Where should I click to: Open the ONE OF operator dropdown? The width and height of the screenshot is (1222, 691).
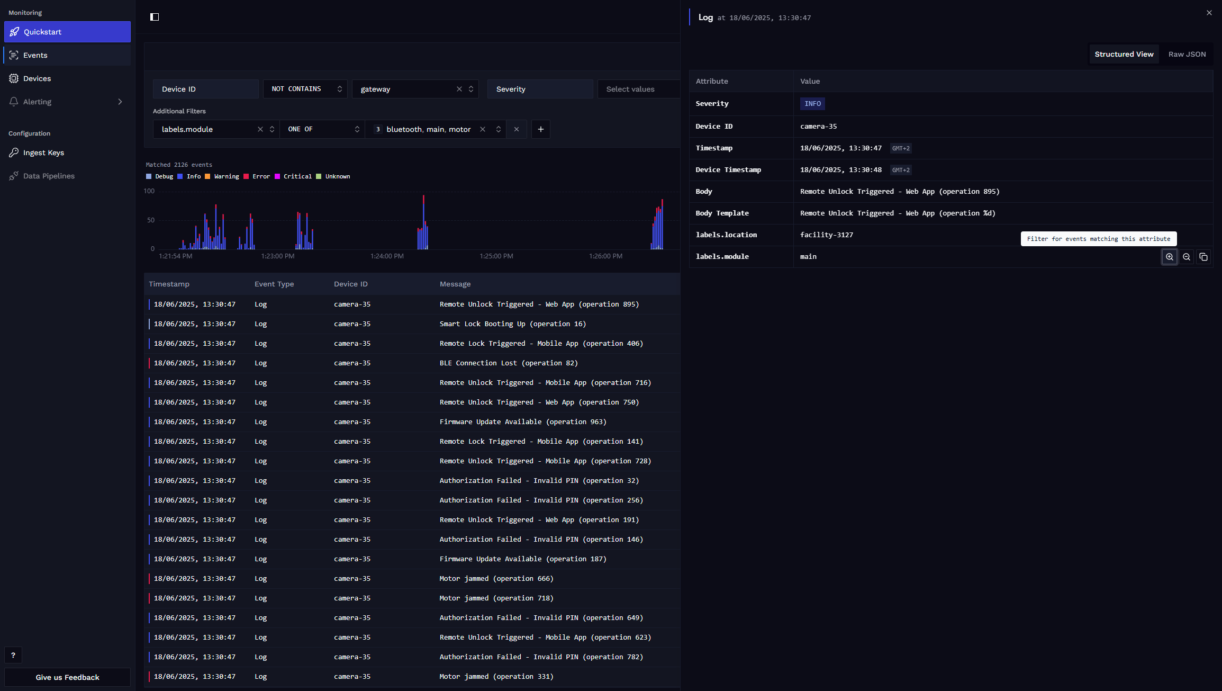[x=322, y=129]
